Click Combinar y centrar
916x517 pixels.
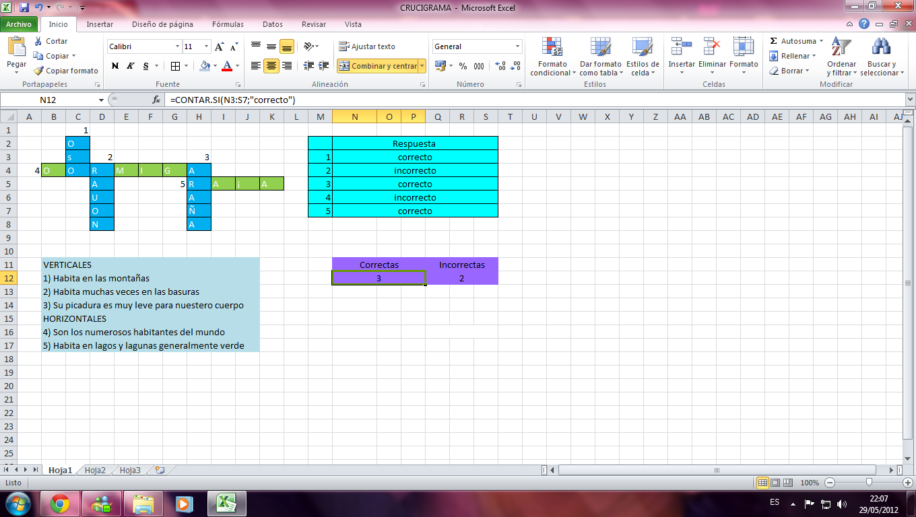tap(377, 66)
